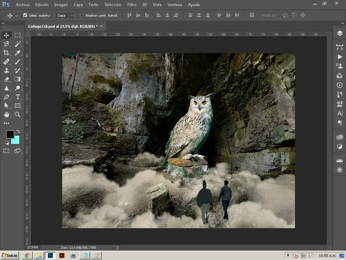Choose the Eyedropper tool
This screenshot has width=346, height=260.
[18, 52]
